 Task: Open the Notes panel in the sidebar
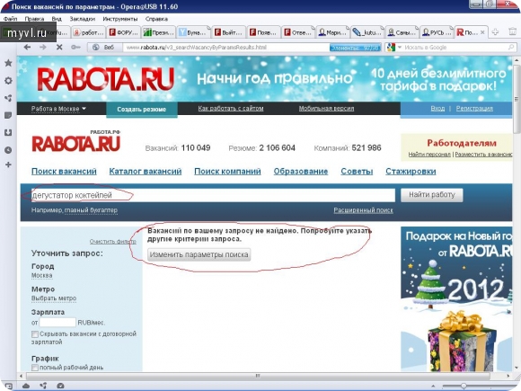[8, 115]
